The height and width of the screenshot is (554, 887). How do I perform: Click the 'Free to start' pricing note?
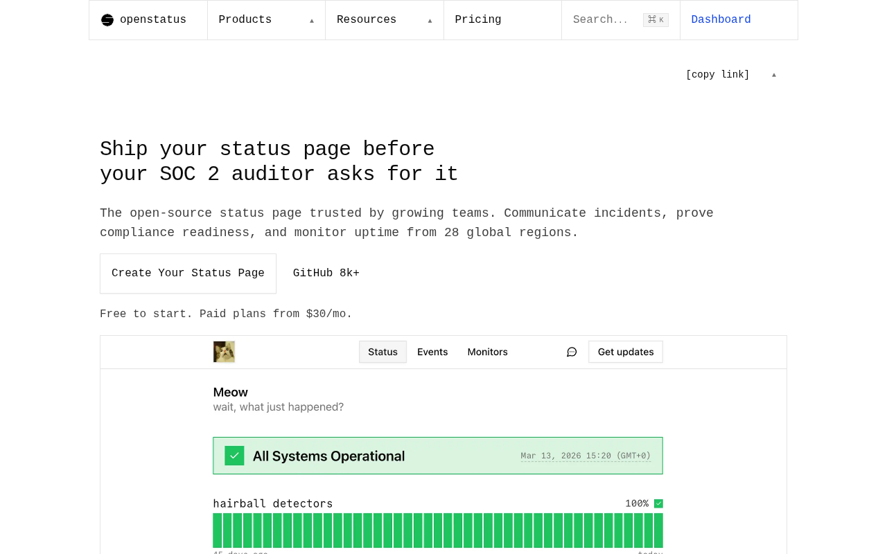pos(226,314)
